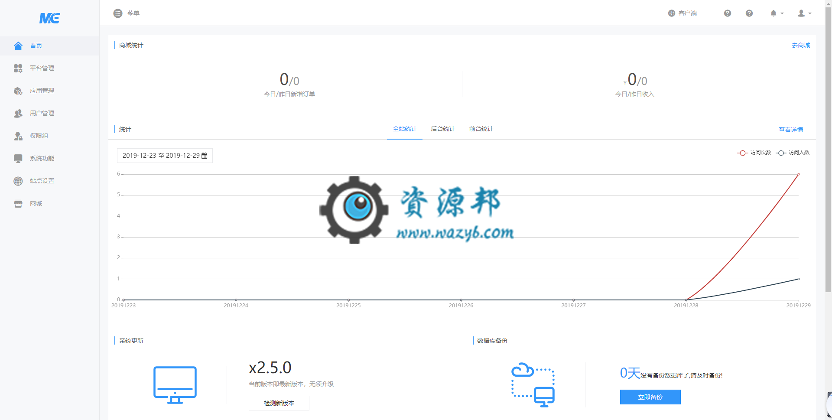Viewport: 832px width, 420px height.
Task: Click the monitor icon under 系统更新
Action: [175, 385]
